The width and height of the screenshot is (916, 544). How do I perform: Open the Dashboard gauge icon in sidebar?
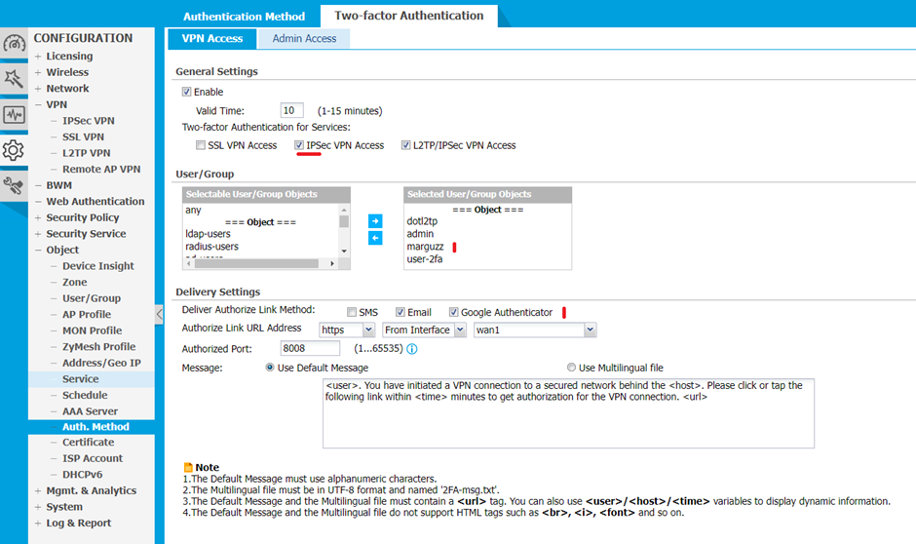[14, 44]
